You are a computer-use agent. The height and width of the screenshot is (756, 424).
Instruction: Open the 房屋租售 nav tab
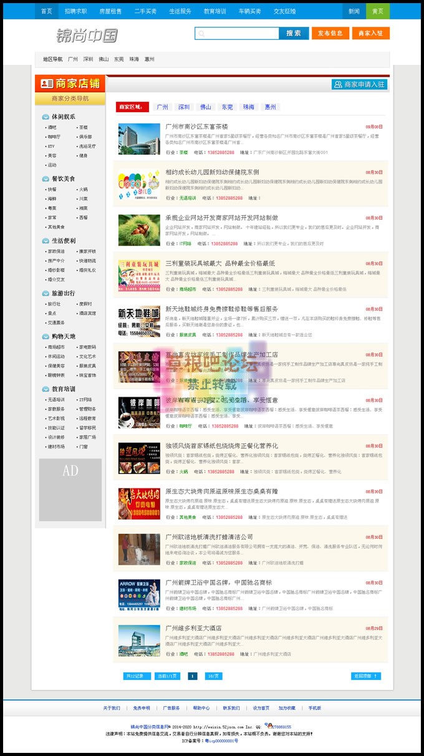(x=110, y=11)
